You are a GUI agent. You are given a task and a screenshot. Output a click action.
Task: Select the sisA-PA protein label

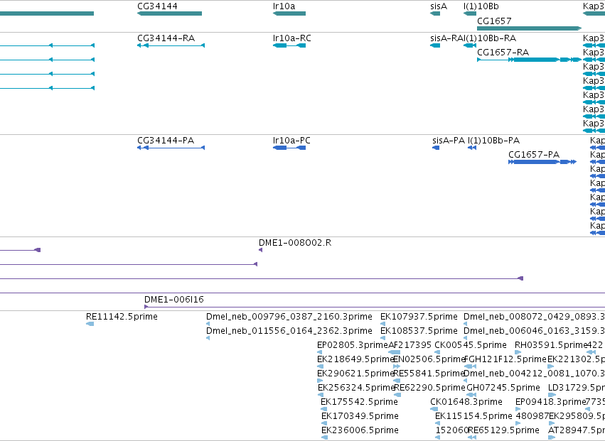[449, 141]
